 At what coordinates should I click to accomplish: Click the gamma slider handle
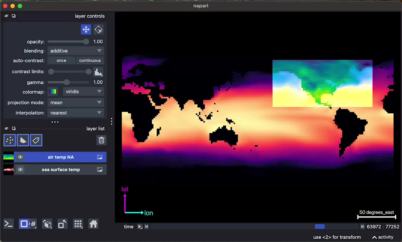click(x=67, y=82)
